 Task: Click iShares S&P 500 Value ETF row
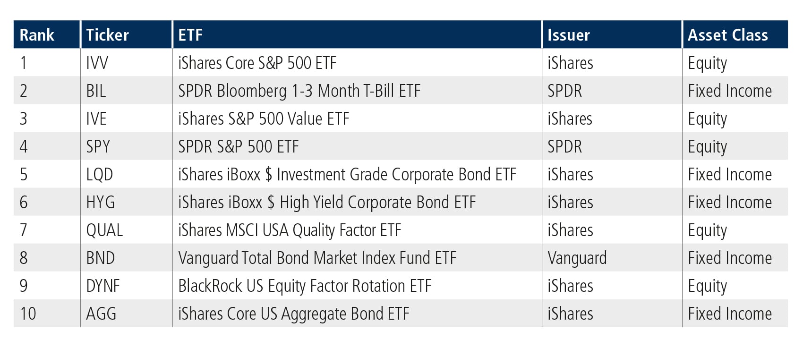pyautogui.click(x=401, y=119)
